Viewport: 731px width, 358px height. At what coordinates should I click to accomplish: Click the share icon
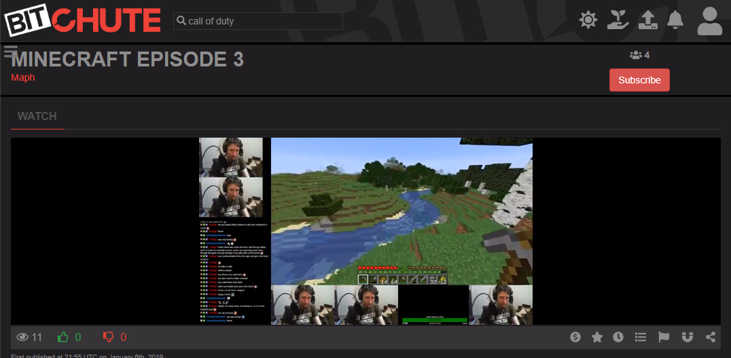pos(711,337)
